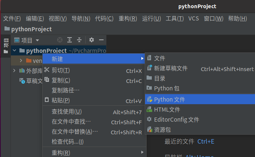Screen dimensions: 255x157
Task: Click the resource bundle chart icon
Action: [x=150, y=129]
